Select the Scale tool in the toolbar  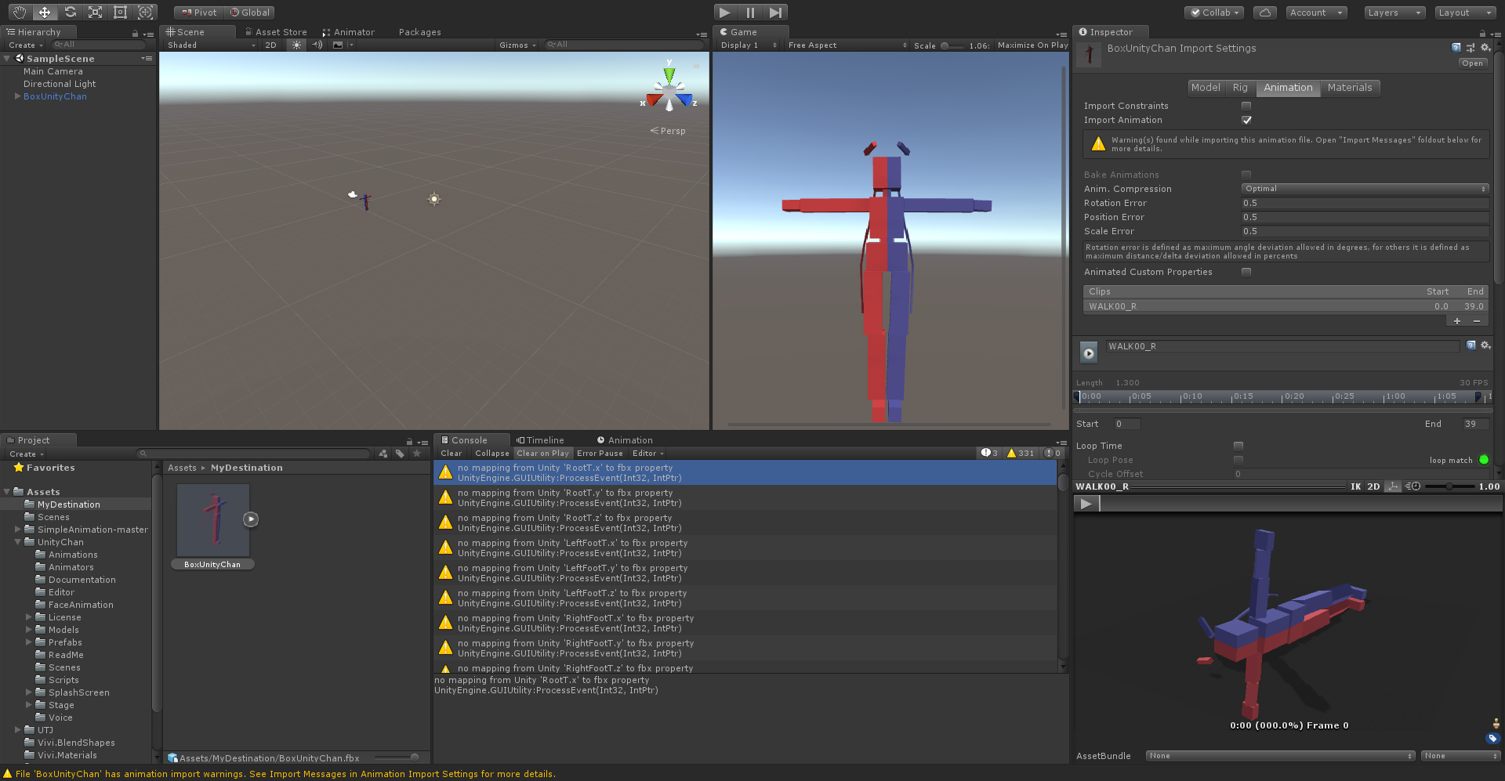95,12
